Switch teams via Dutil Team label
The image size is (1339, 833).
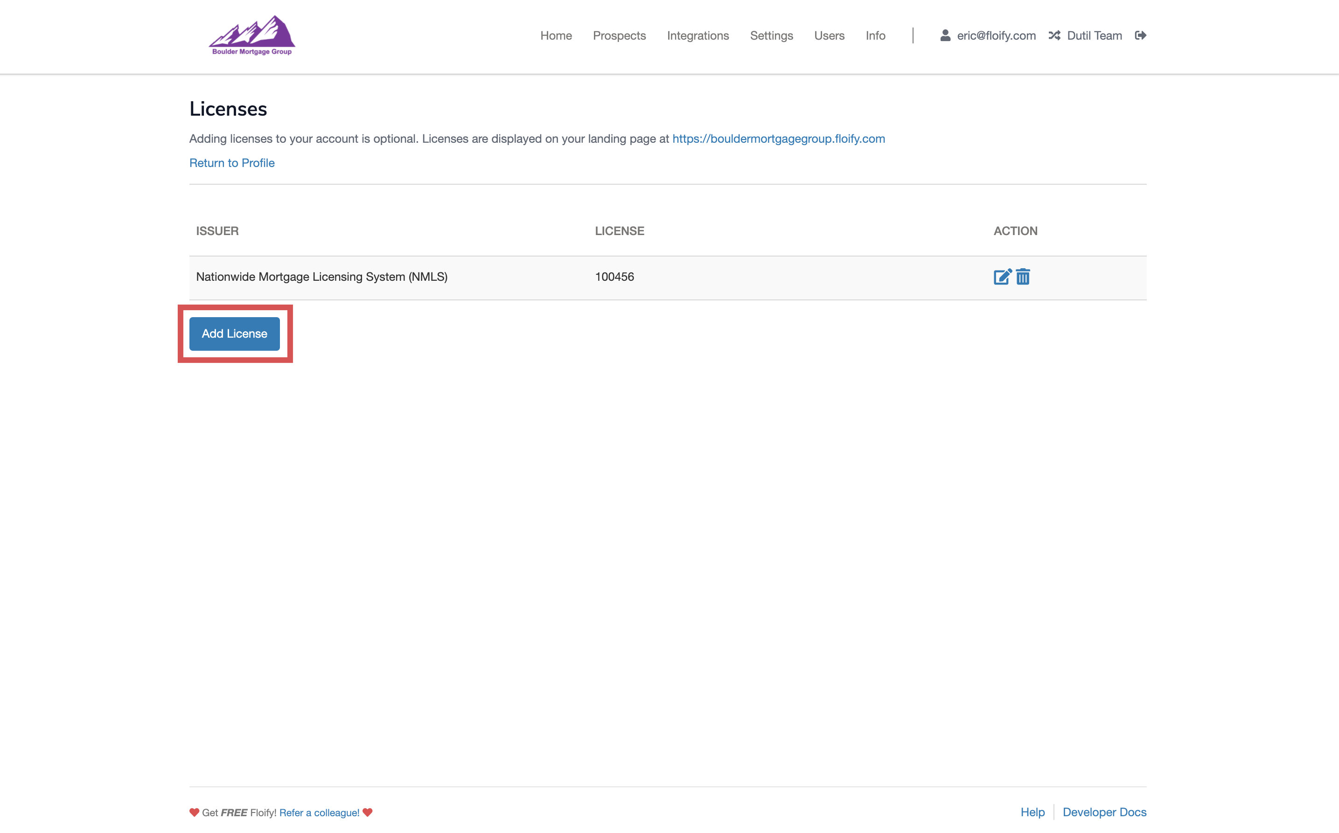tap(1095, 35)
